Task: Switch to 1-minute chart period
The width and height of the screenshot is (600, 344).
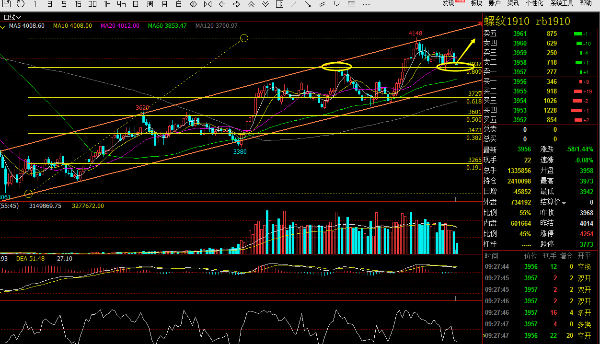Action: [x=35, y=4]
